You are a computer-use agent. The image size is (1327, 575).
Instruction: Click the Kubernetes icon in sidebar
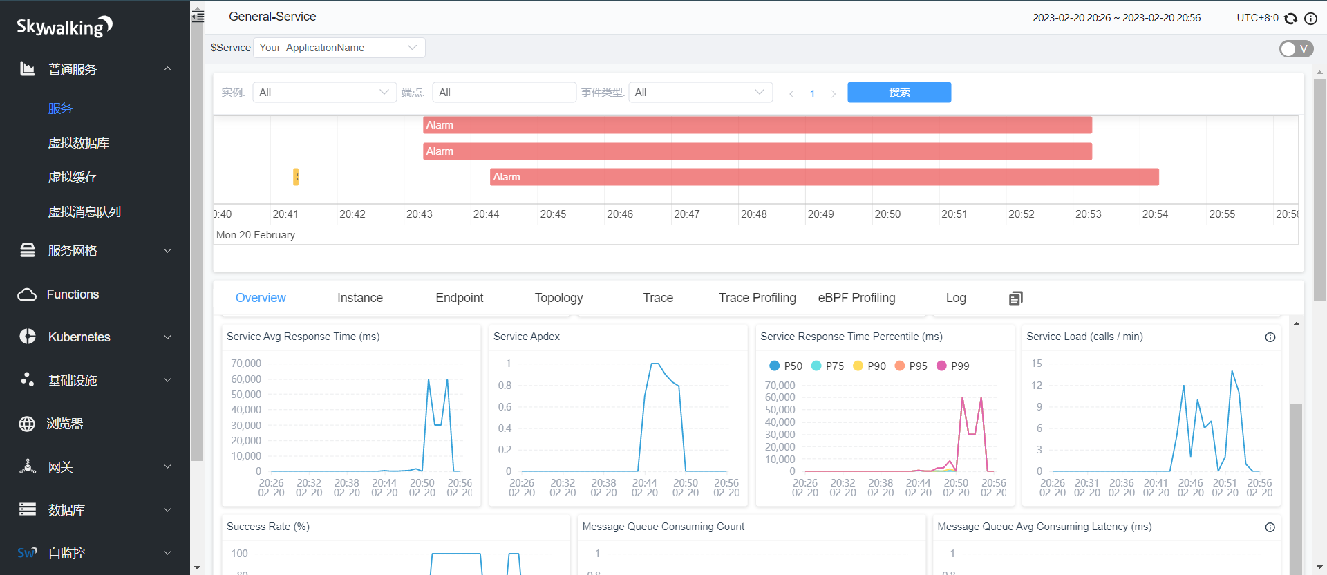pyautogui.click(x=28, y=337)
